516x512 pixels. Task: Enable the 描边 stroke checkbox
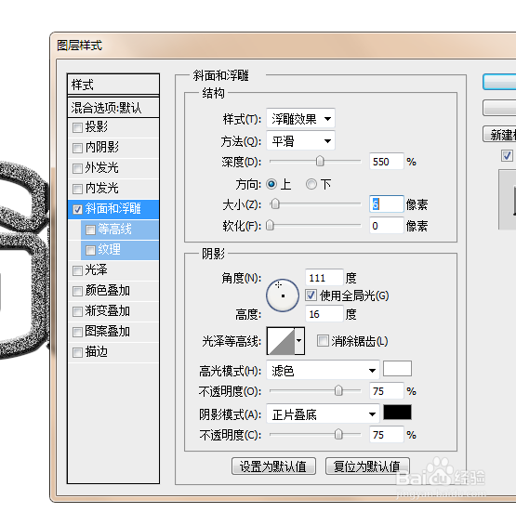pos(77,352)
